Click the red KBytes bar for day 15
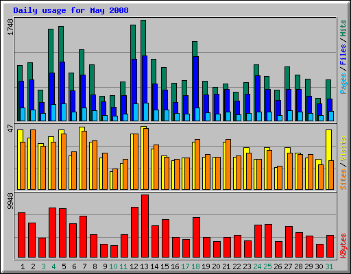 coord(165,238)
